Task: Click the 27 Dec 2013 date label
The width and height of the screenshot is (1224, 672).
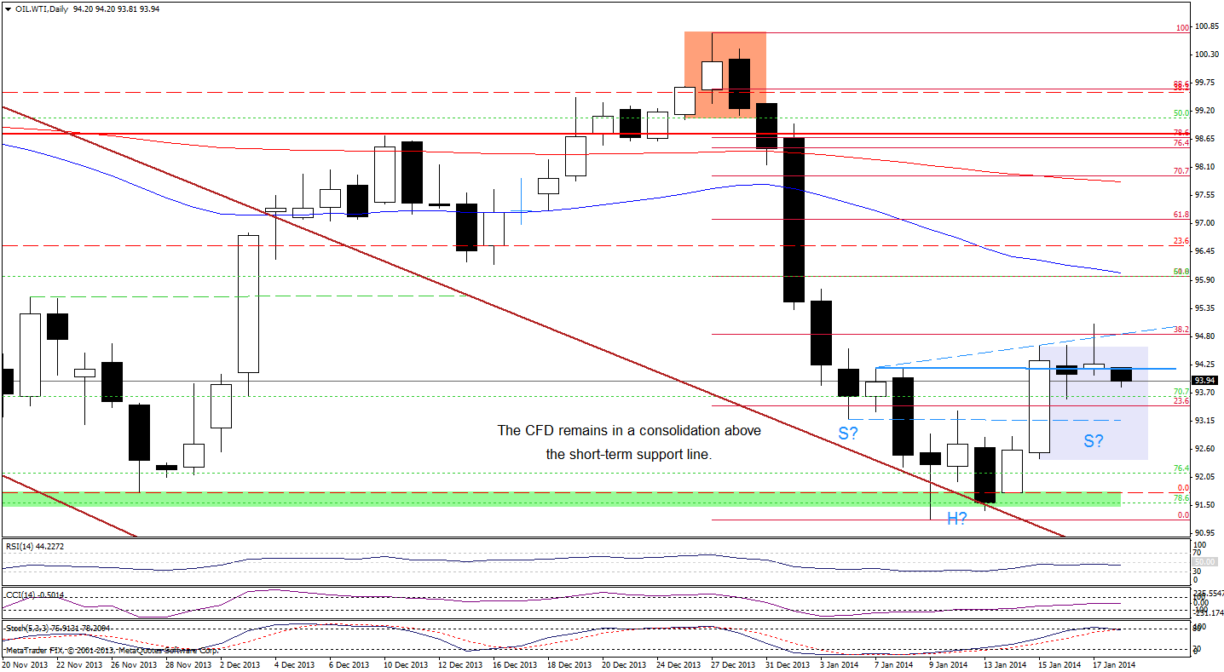Action: (736, 663)
